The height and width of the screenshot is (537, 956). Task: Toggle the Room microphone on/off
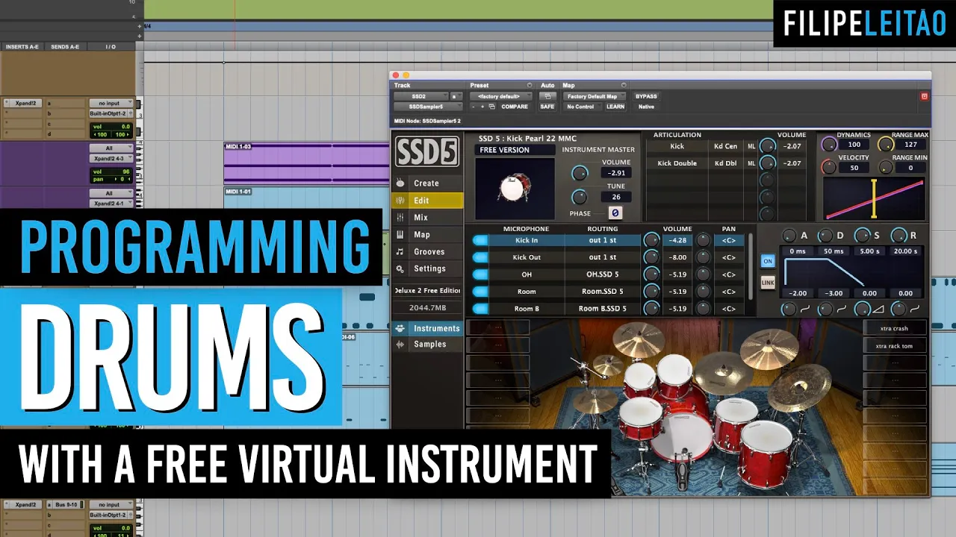click(x=480, y=292)
